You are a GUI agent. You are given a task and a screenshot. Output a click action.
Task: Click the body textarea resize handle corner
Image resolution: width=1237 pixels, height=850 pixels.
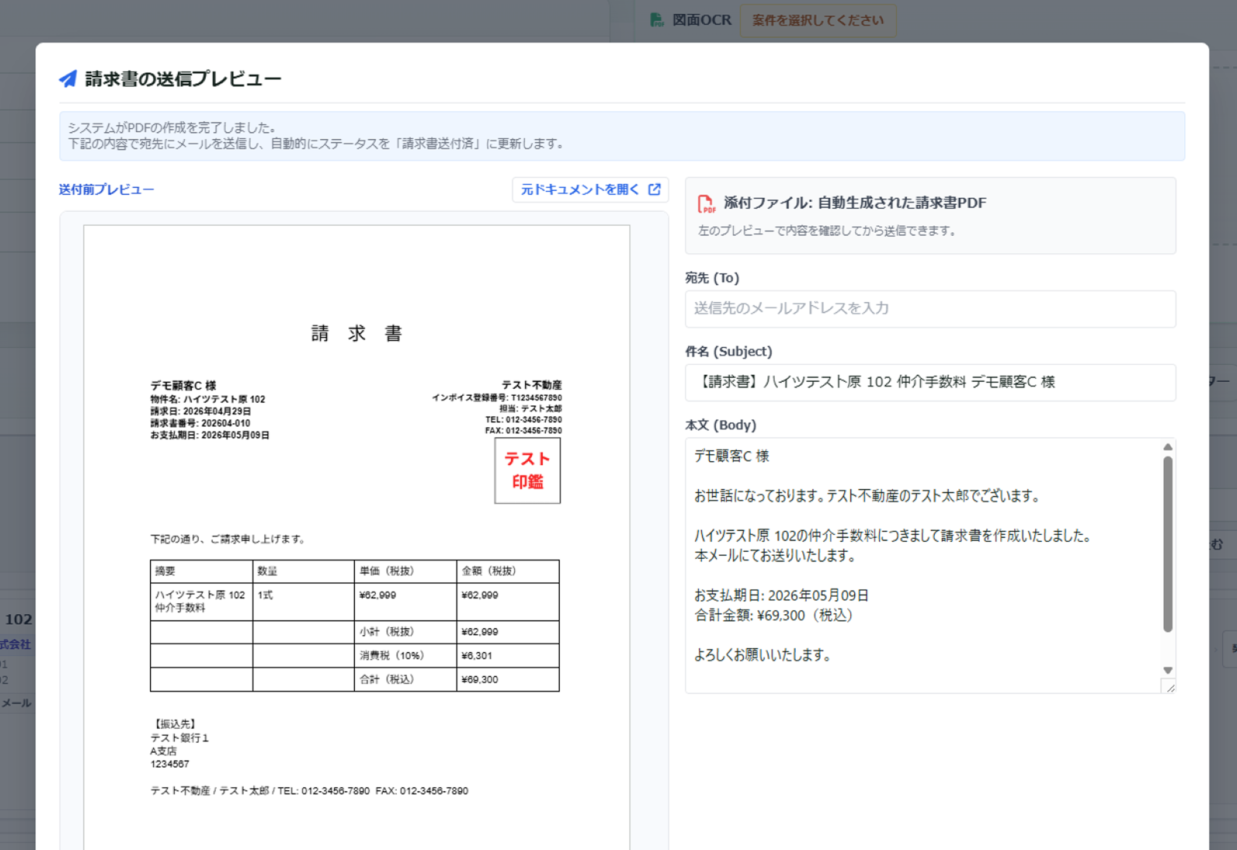1169,687
